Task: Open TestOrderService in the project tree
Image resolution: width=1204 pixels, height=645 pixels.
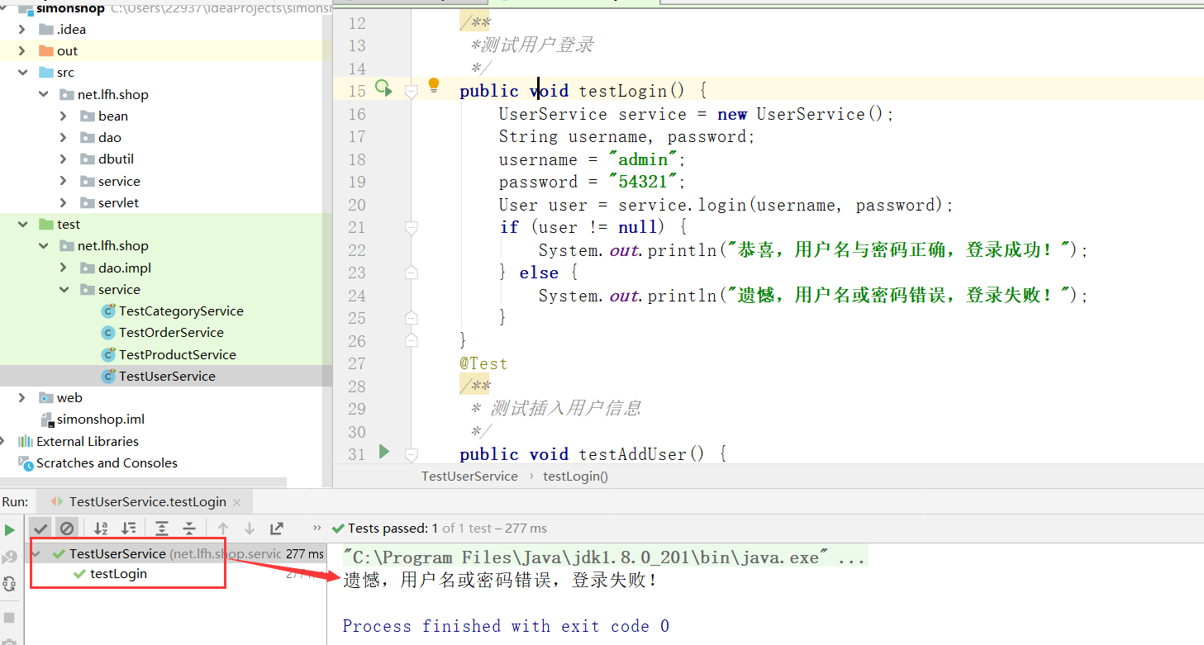Action: [171, 333]
